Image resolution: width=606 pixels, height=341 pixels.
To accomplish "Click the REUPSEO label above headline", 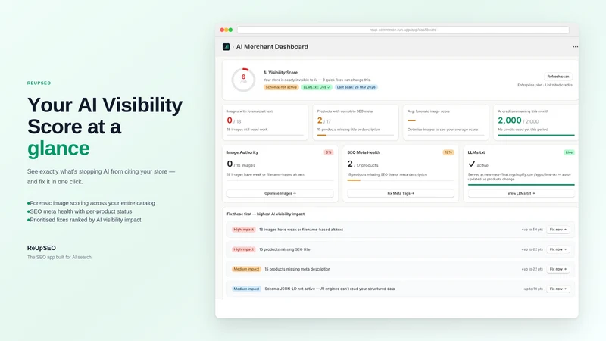I will (39, 83).
